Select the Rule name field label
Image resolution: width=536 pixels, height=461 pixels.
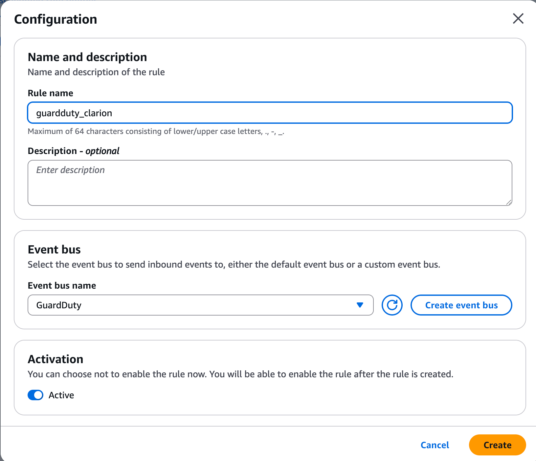click(x=51, y=93)
